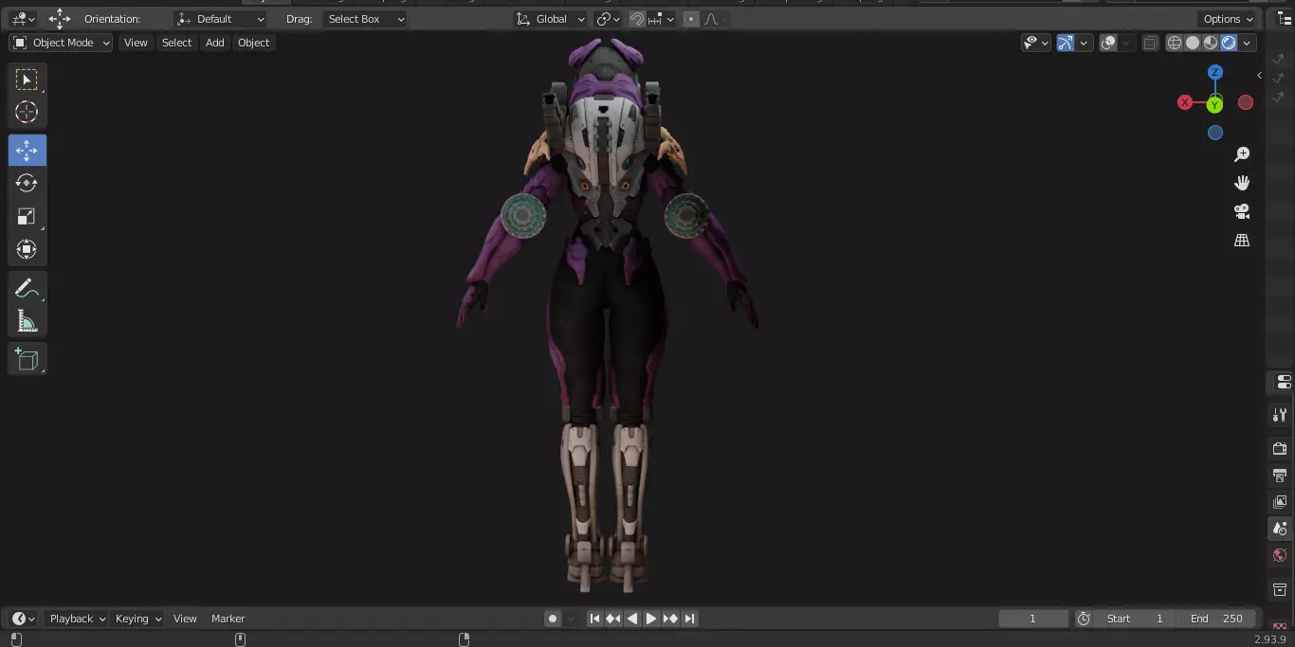Toggle camera view with camera icon

click(x=1242, y=211)
